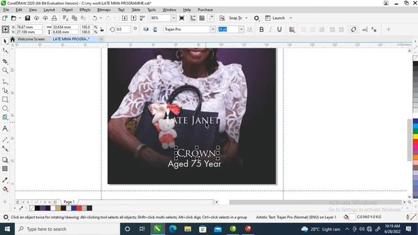418x235 pixels.
Task: Open the Options gear in the toolbar
Action: (x=257, y=18)
